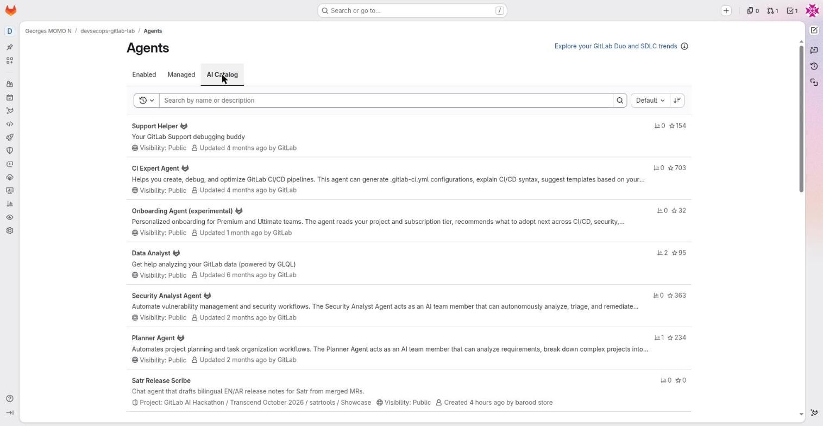823x426 pixels.
Task: Open the Settings gear in sidebar
Action: point(10,230)
